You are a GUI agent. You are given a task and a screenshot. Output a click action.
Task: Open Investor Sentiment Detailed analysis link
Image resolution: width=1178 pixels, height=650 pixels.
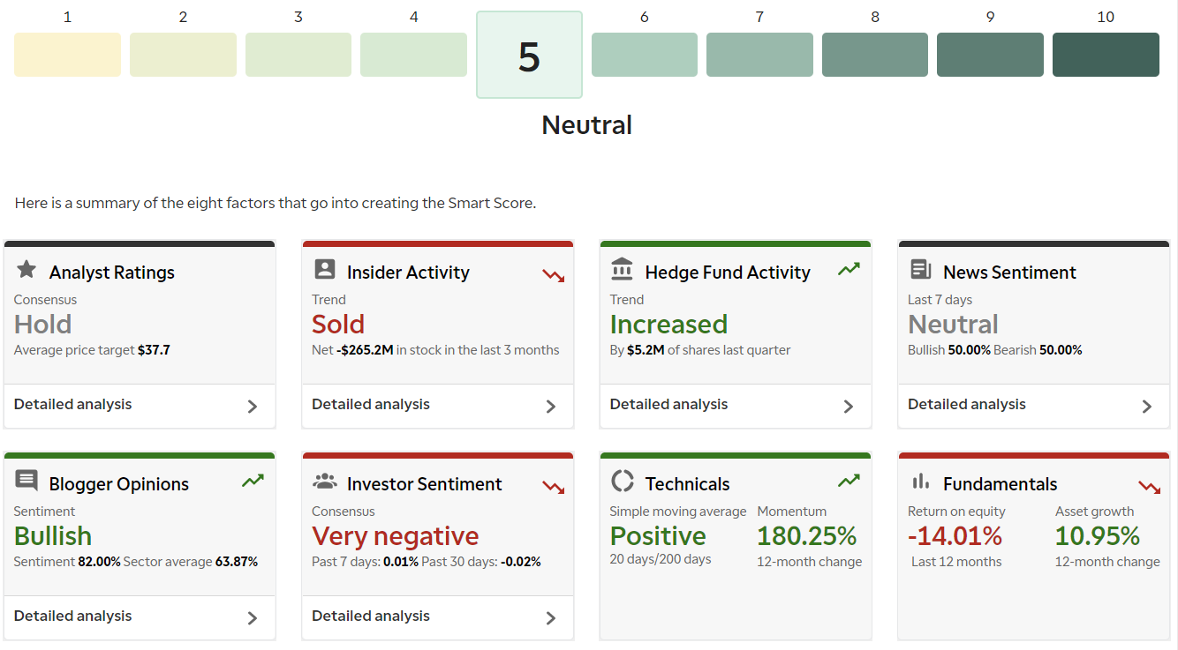[371, 616]
